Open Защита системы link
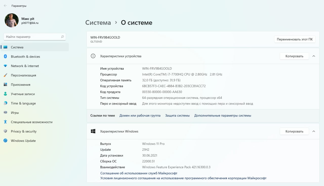324x186 pixels. click(177, 115)
